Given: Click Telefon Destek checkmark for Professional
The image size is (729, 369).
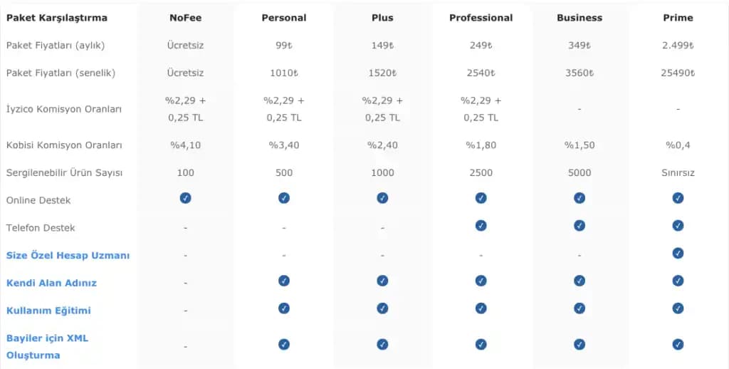Looking at the screenshot, I should click(481, 226).
